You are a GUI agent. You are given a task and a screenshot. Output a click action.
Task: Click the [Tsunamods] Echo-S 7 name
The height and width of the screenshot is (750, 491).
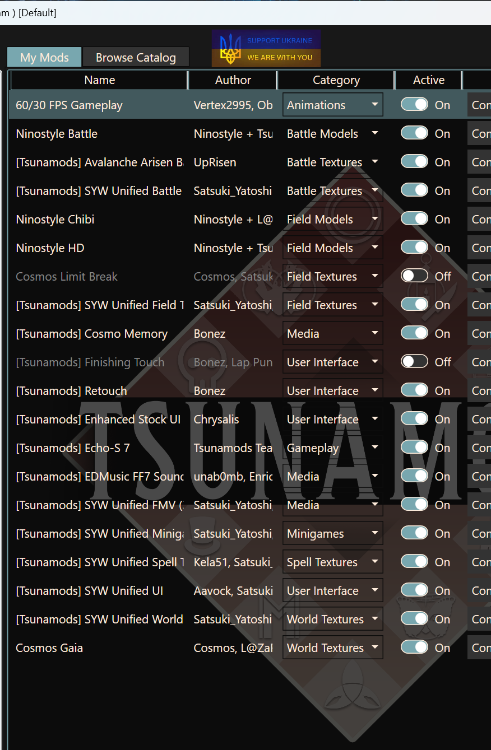(73, 448)
